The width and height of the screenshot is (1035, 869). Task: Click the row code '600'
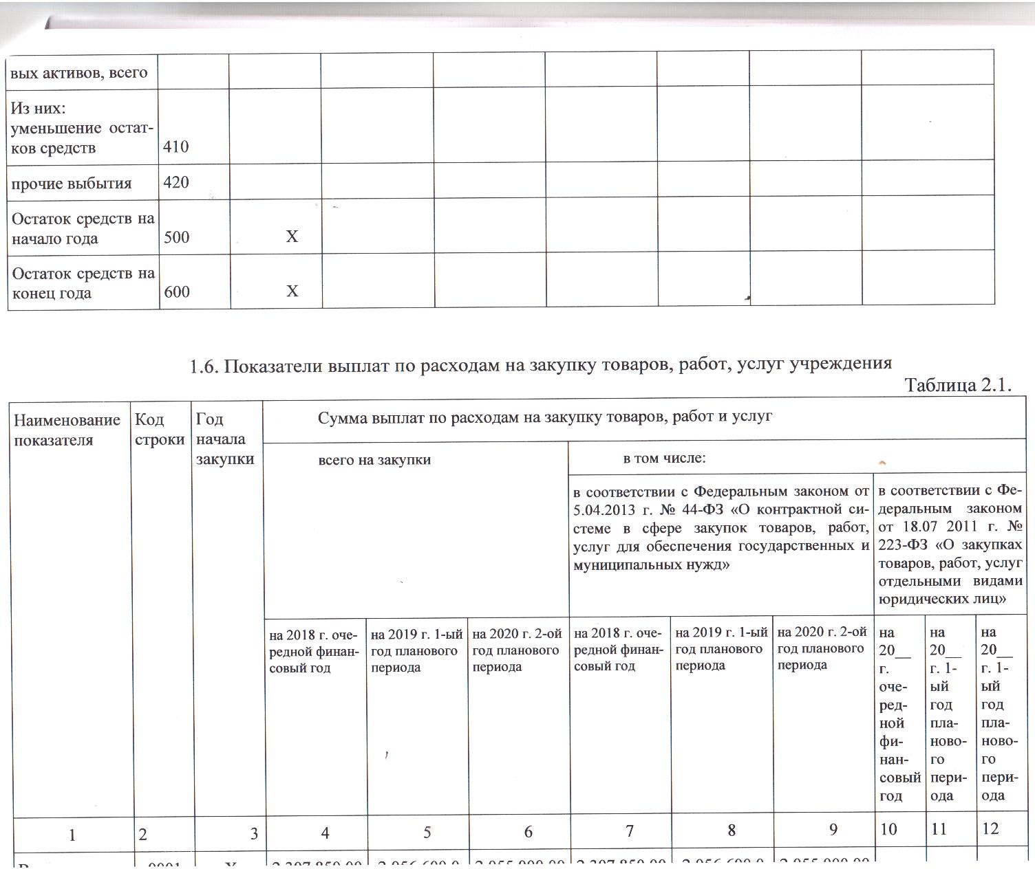click(177, 291)
